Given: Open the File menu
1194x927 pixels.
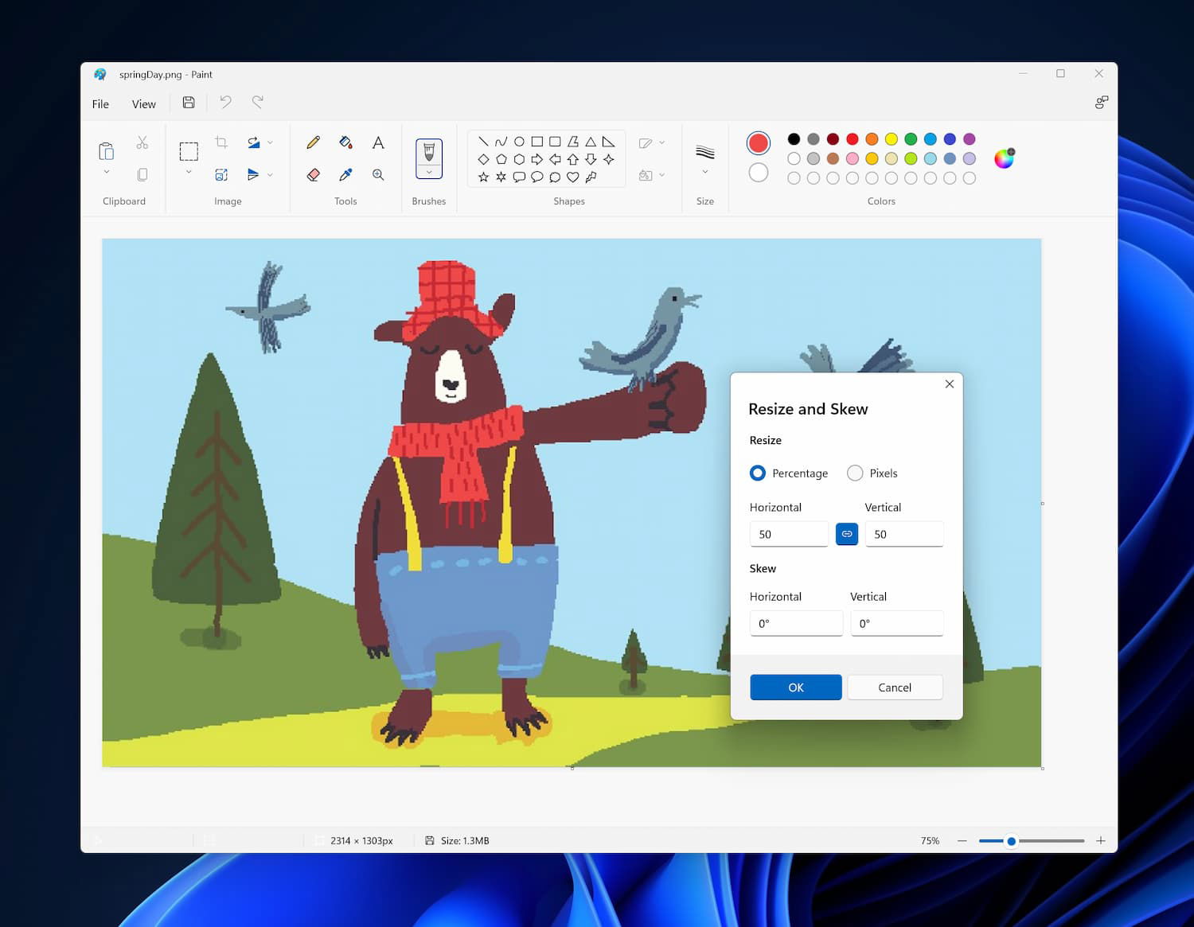Looking at the screenshot, I should [100, 104].
